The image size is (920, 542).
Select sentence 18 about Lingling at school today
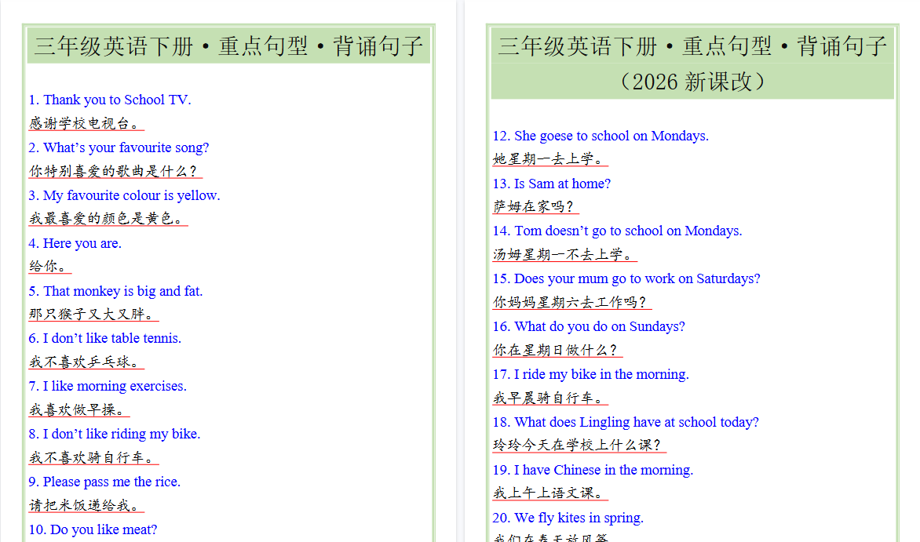(625, 422)
